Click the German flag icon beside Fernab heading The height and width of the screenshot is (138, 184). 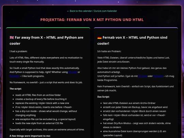click(x=99, y=37)
